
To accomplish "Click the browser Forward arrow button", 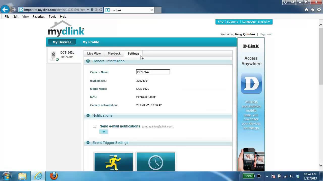I will 14,10.
